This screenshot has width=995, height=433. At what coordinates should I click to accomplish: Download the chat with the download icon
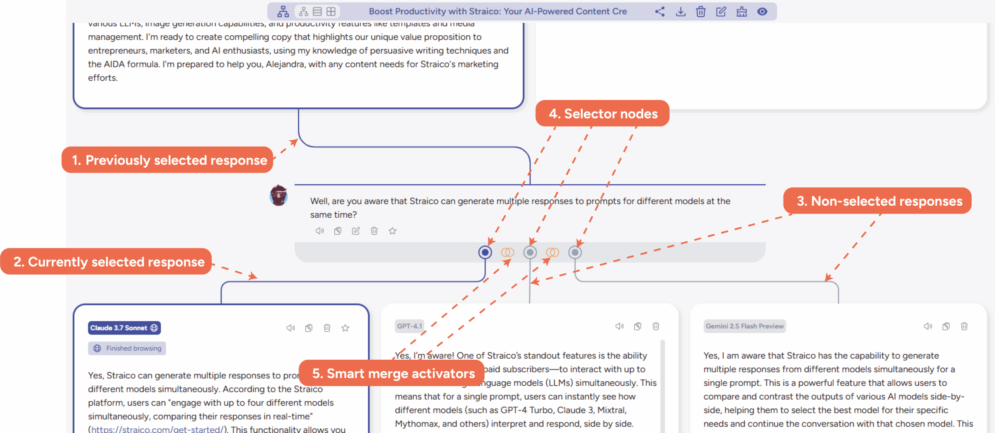pyautogui.click(x=681, y=12)
